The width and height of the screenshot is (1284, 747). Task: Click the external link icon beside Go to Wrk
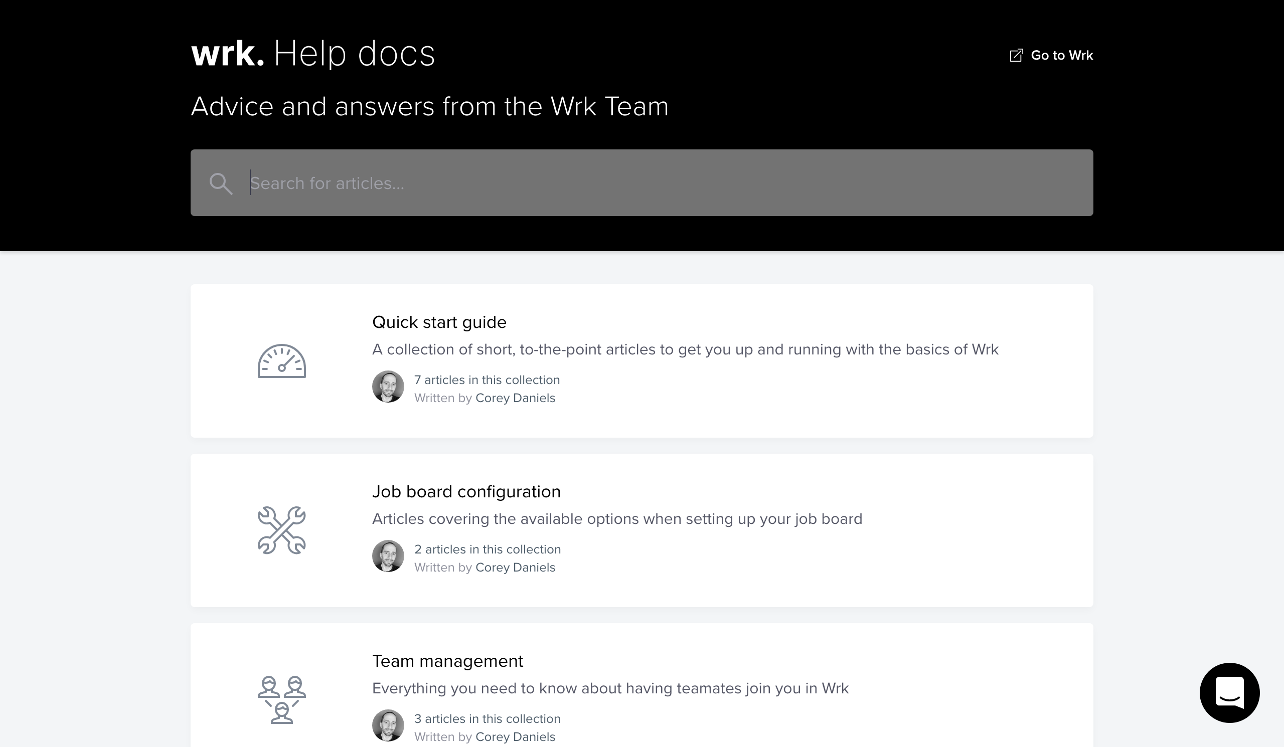[x=1016, y=56]
